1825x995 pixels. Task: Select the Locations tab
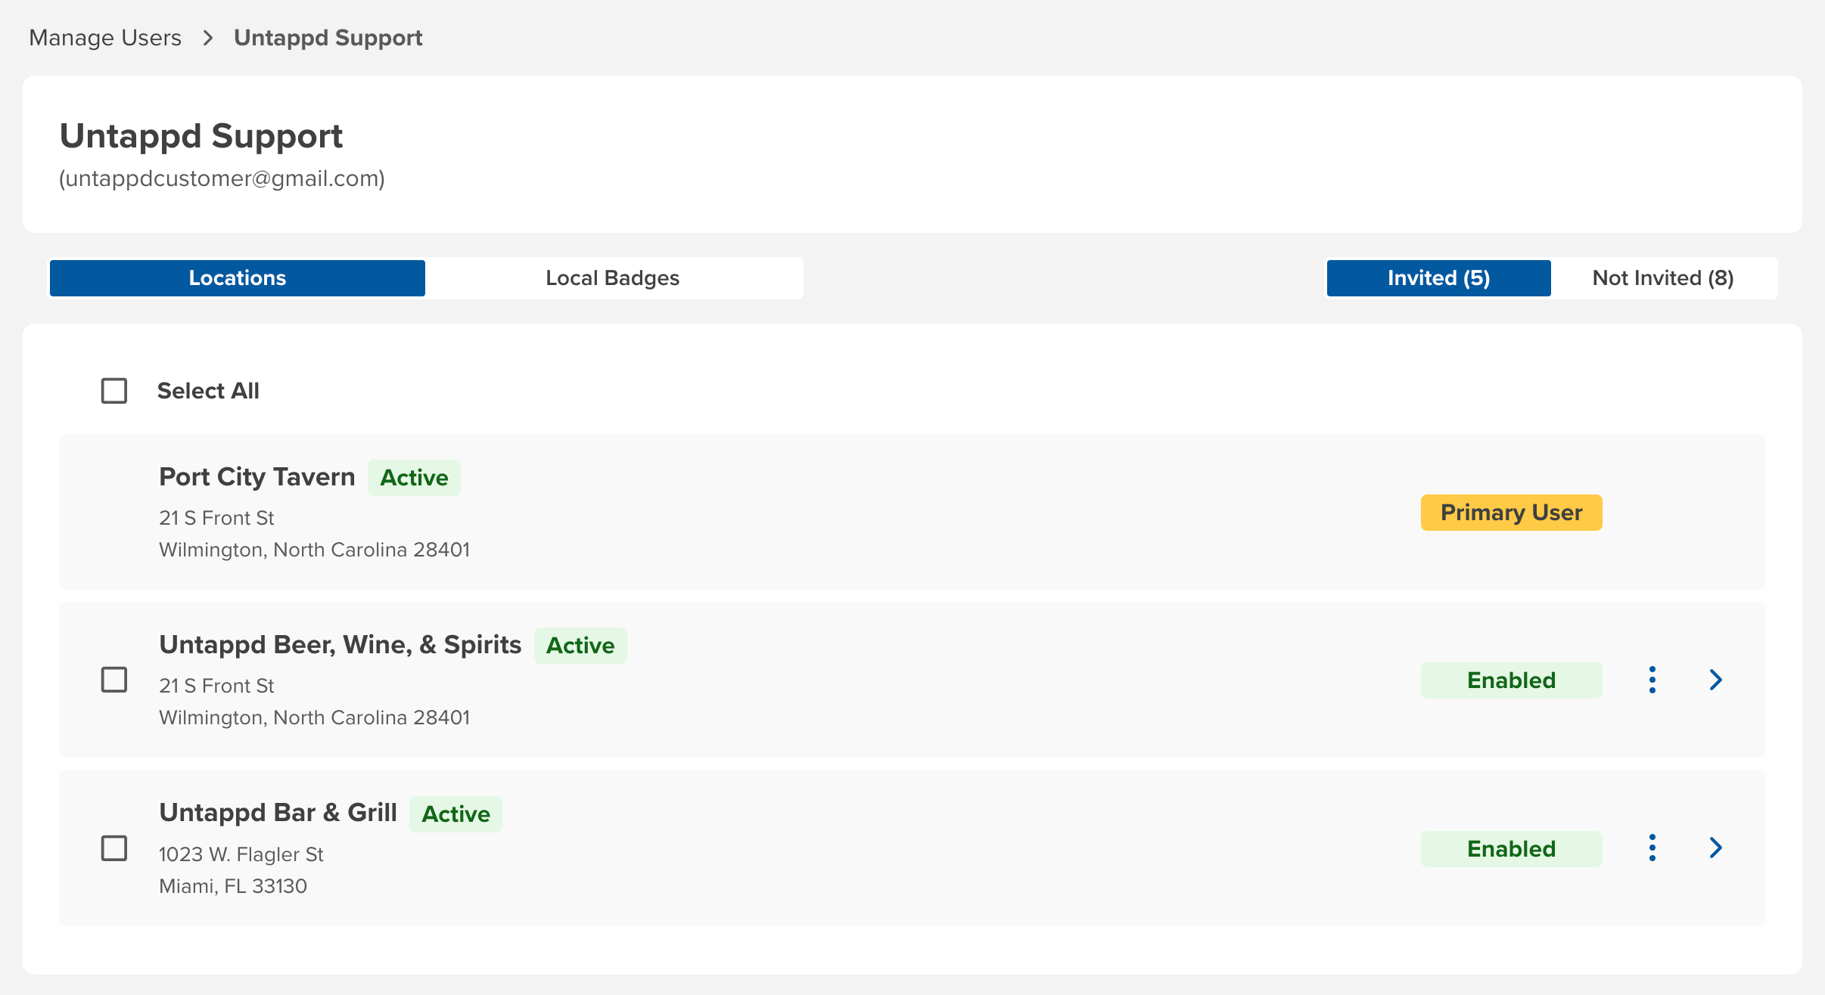238,278
